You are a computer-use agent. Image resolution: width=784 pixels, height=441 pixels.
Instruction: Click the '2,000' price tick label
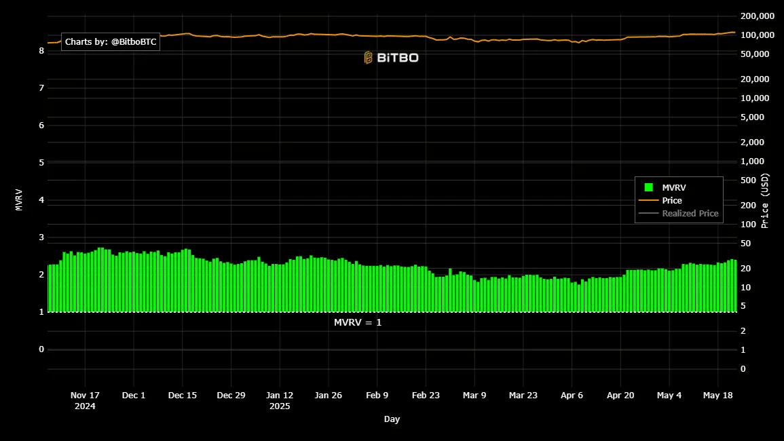[753, 142]
